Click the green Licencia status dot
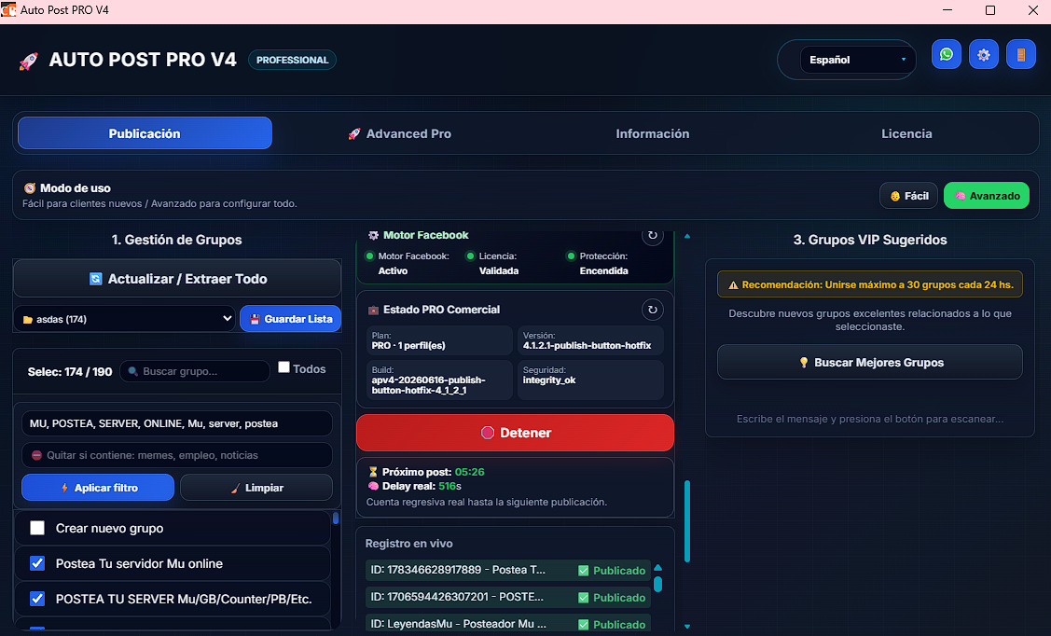 point(470,256)
